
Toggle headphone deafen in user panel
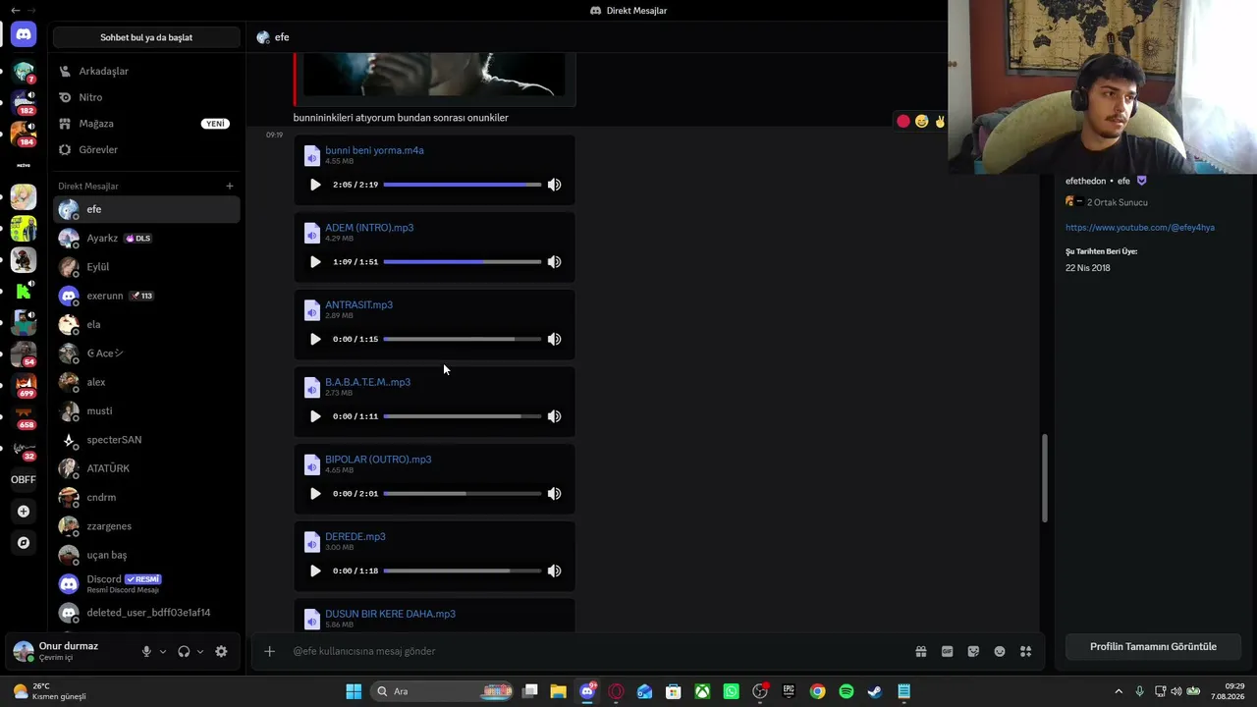(x=184, y=651)
